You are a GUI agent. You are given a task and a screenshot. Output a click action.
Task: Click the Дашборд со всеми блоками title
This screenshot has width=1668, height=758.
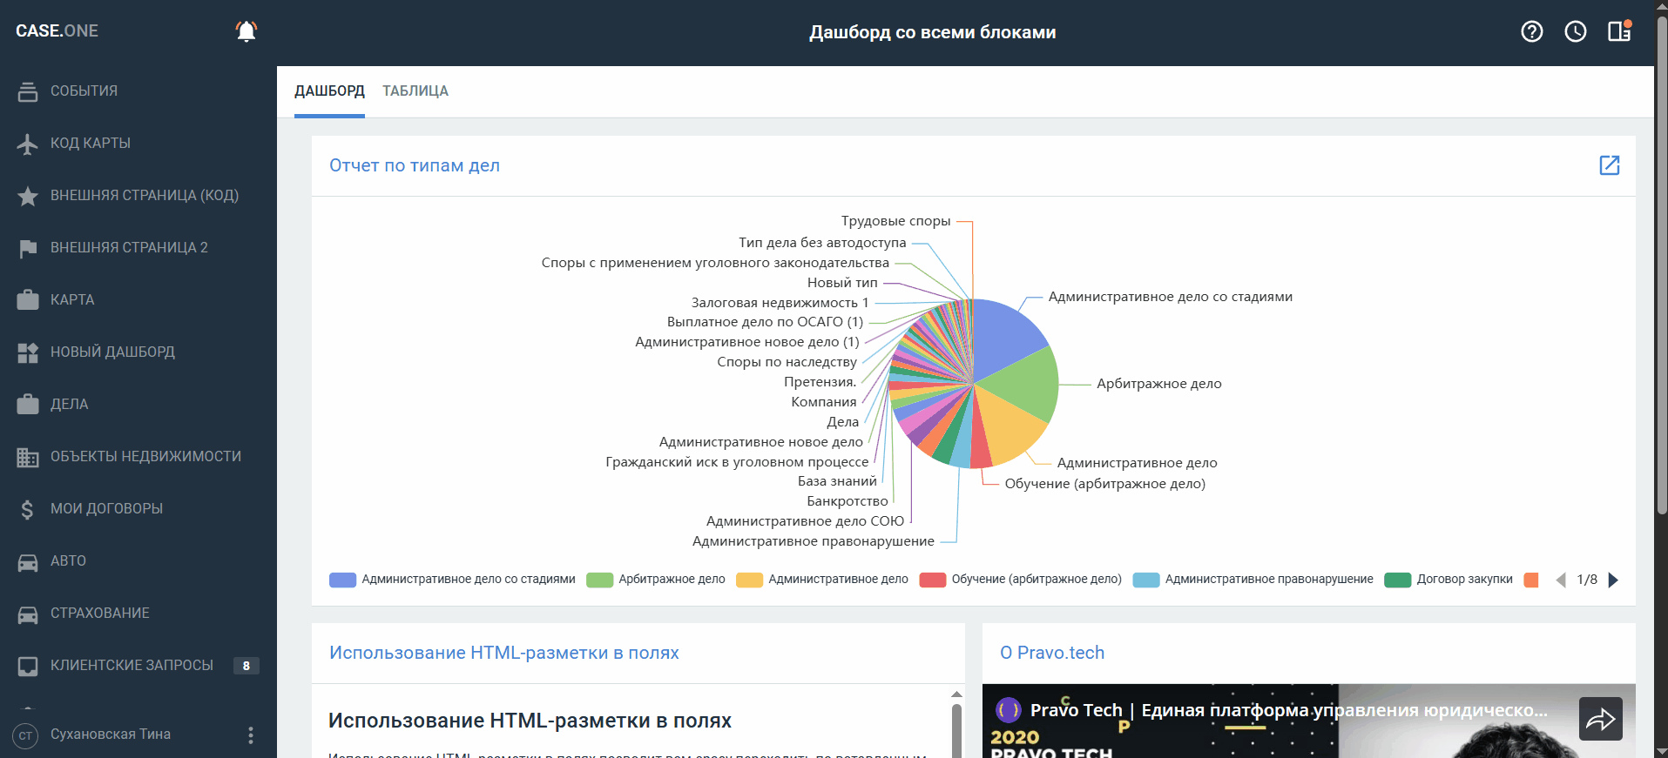point(932,32)
